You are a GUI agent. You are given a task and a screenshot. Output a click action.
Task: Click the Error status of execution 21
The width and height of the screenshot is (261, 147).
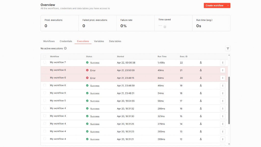93,70
